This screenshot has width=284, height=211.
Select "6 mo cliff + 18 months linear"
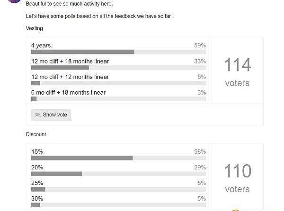tap(68, 92)
